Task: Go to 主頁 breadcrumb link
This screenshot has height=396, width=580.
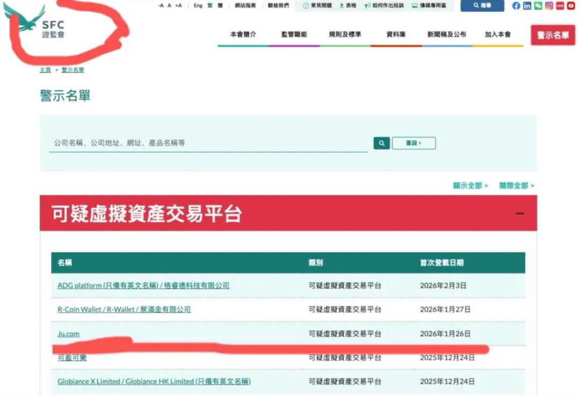Action: (45, 70)
